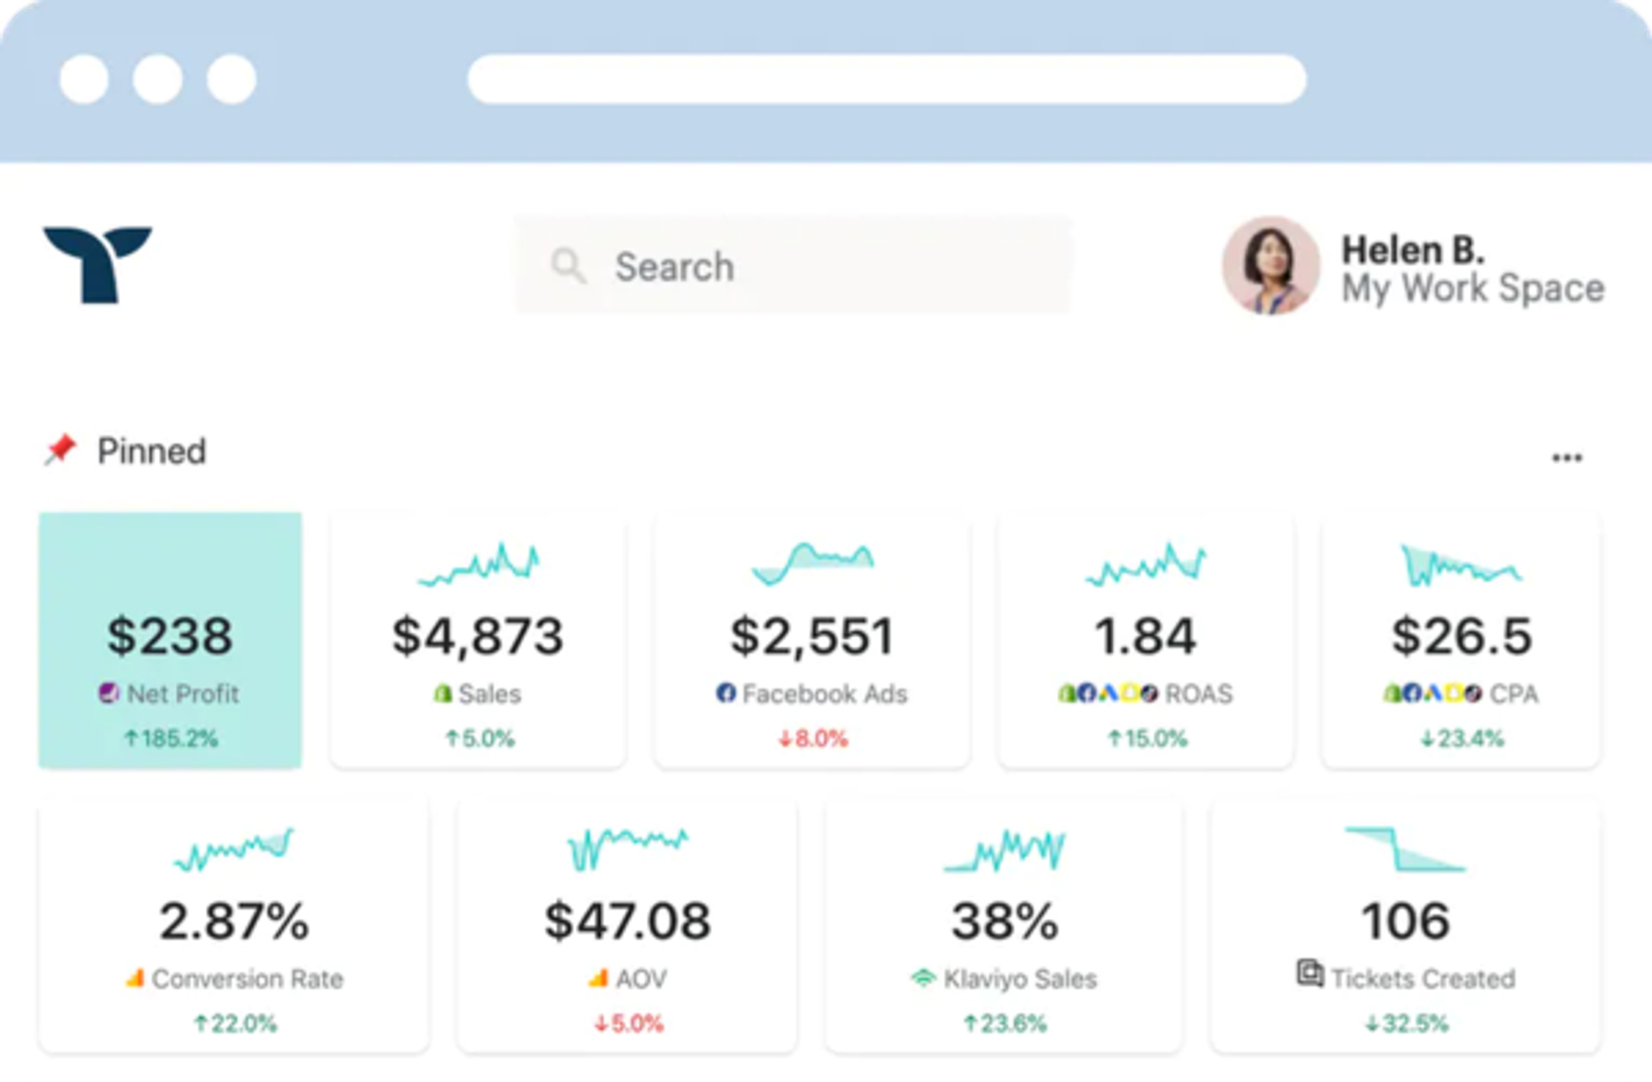Open the Pinned section three-dot menu
This screenshot has width=1652, height=1082.
[x=1567, y=458]
